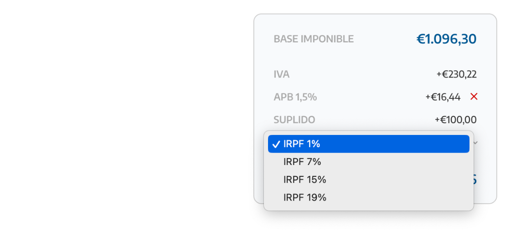521x232 pixels.
Task: Click the SUPLIDO label
Action: pos(294,120)
